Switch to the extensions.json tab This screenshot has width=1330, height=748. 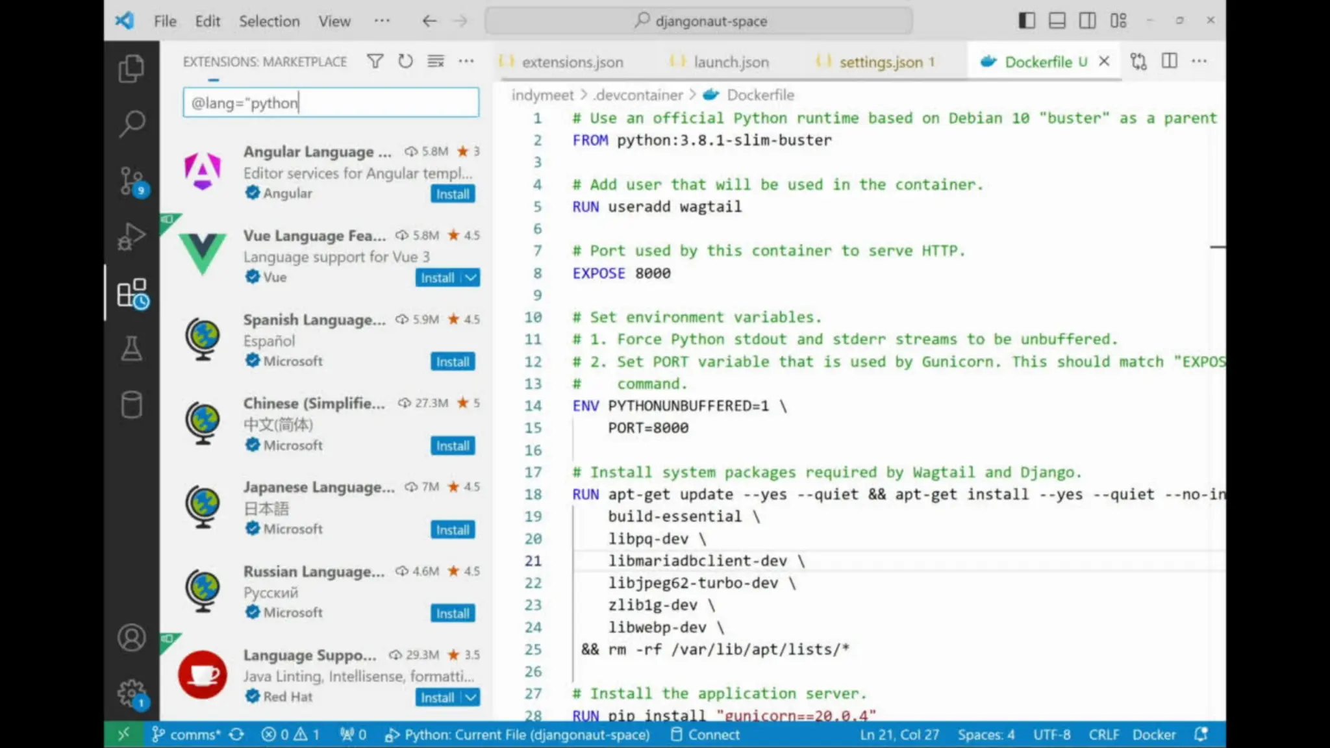[x=571, y=62]
